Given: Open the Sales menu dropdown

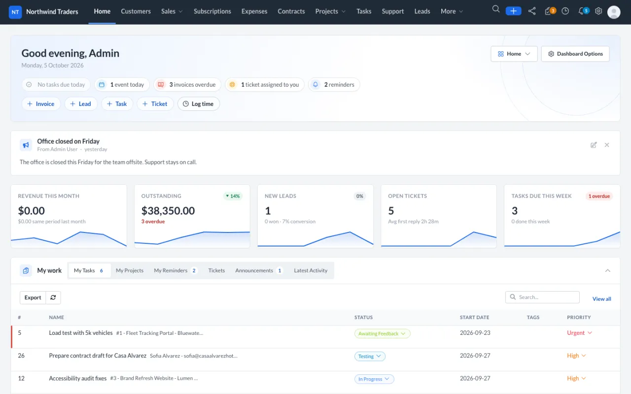Looking at the screenshot, I should pos(172,11).
